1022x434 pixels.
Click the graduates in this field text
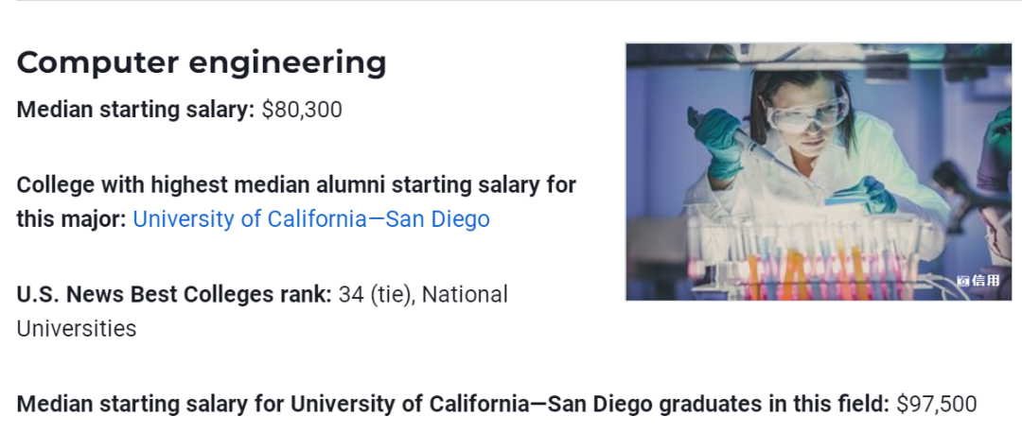point(774,404)
